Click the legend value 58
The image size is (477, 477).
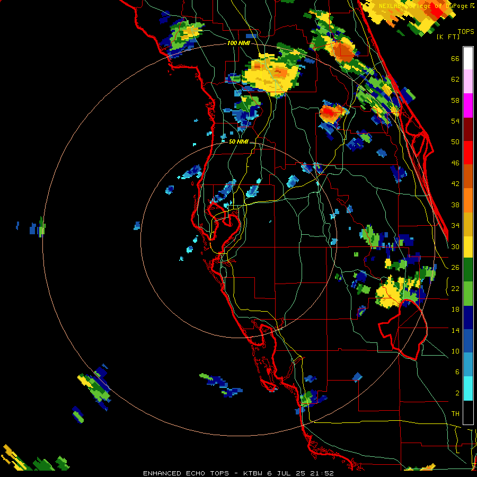(455, 100)
